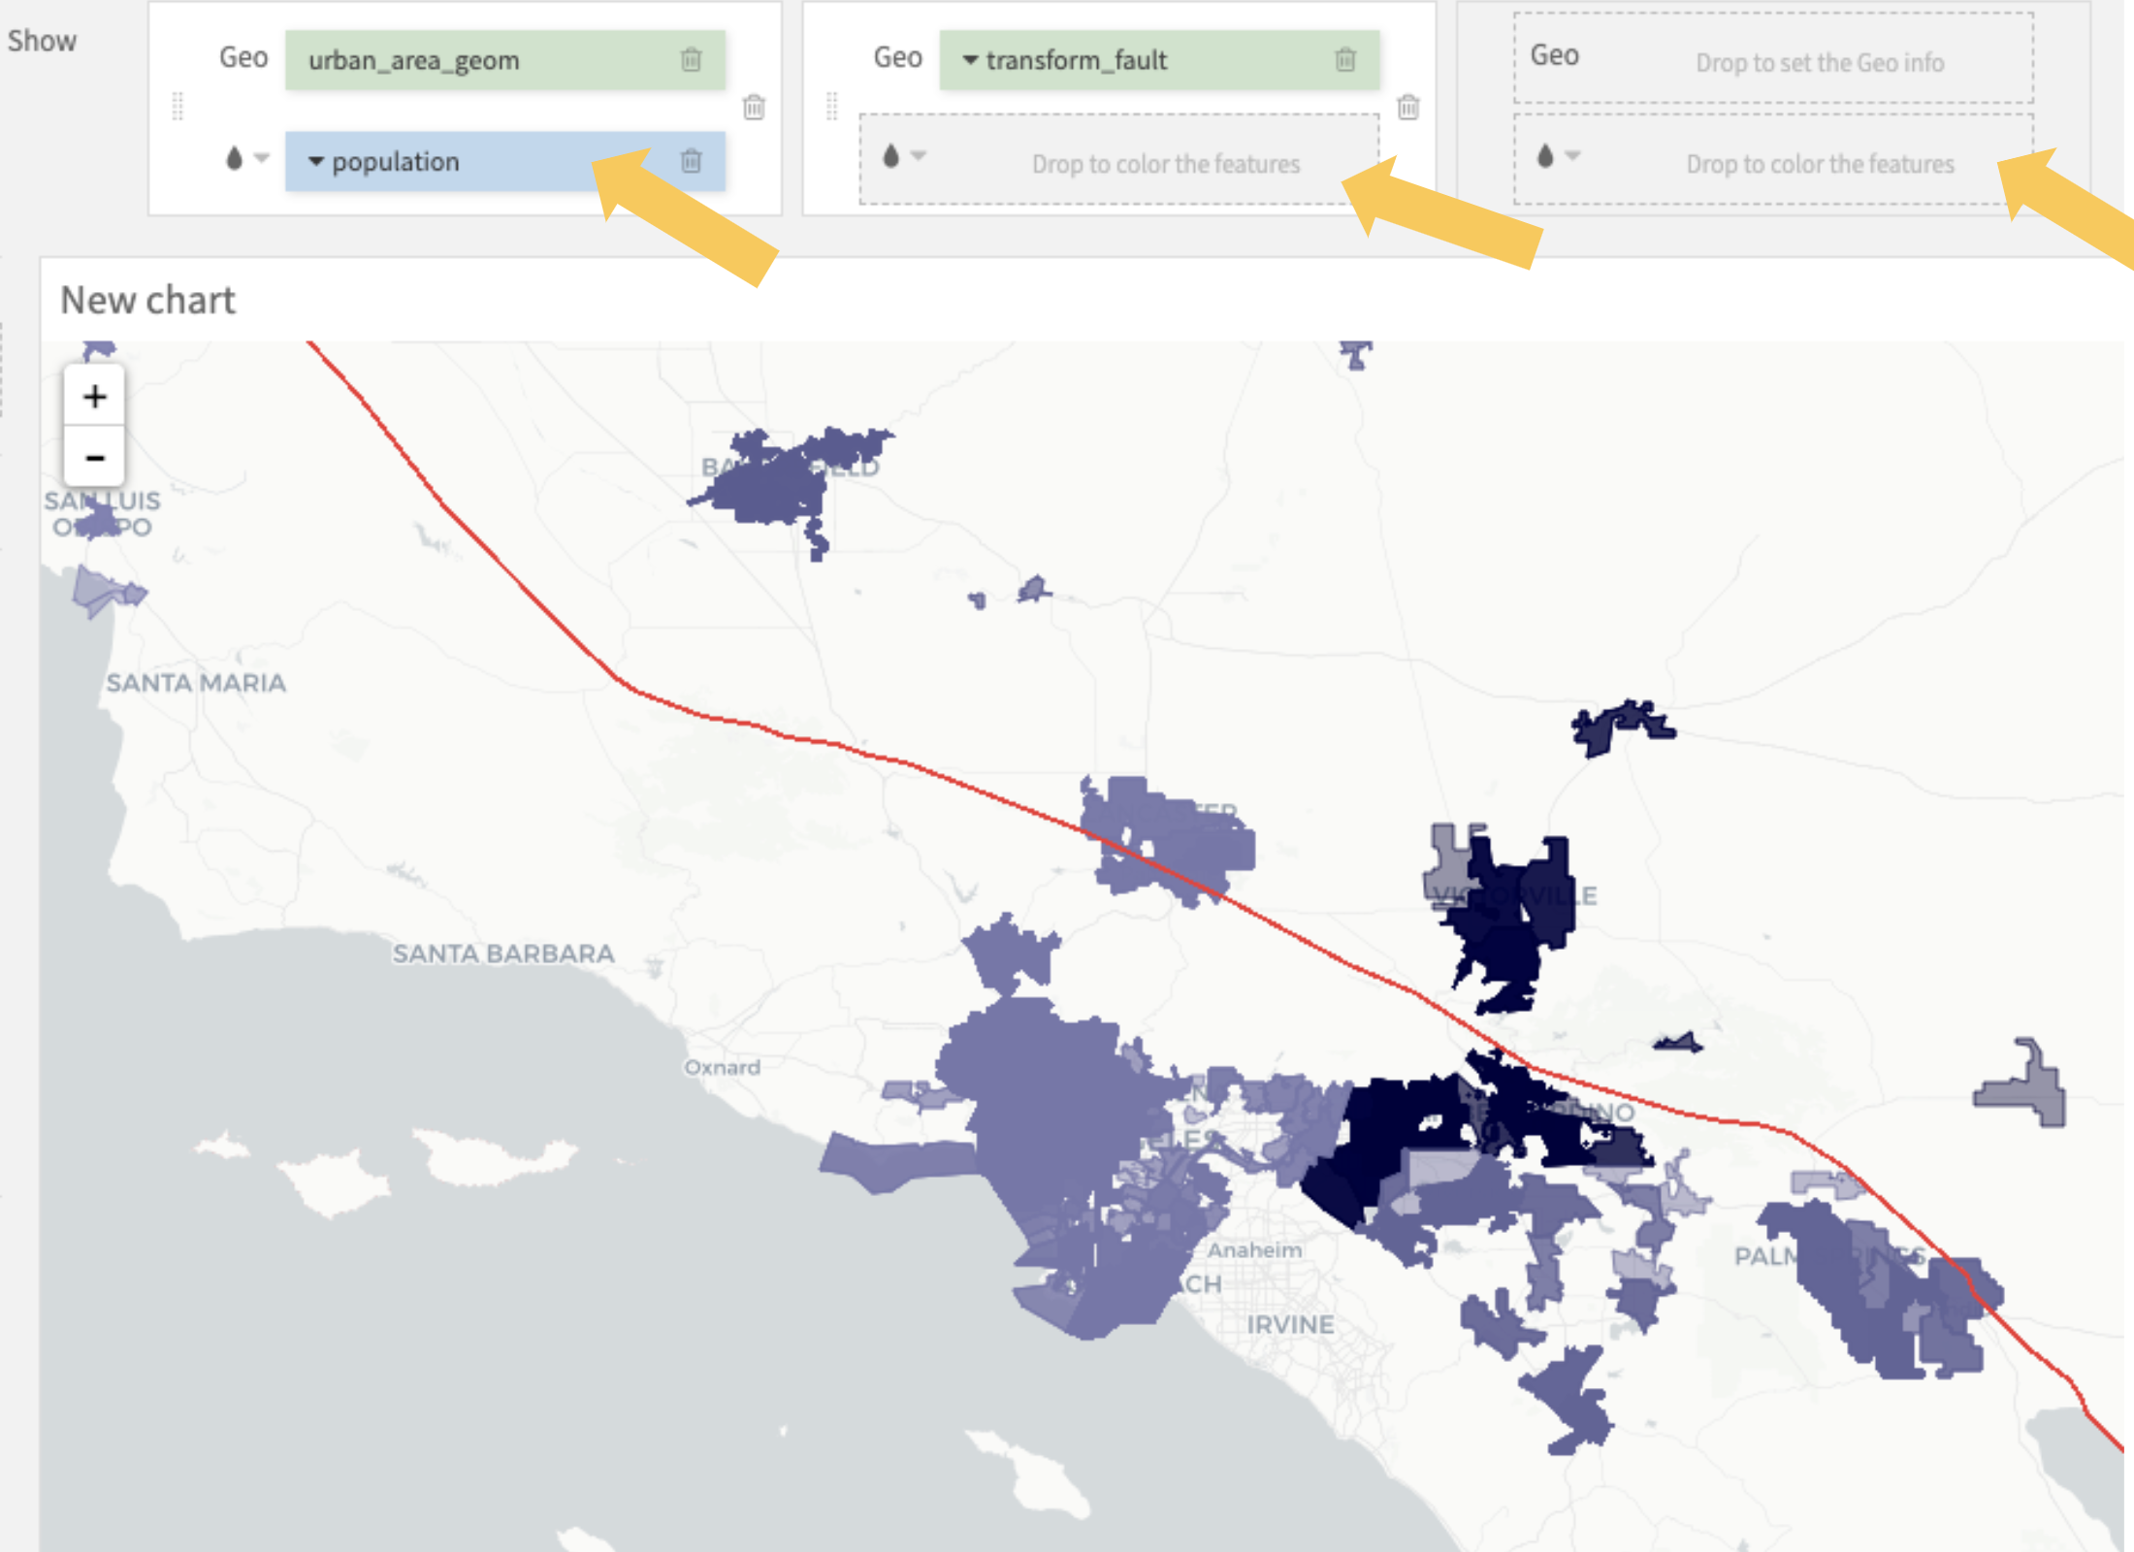This screenshot has height=1552, width=2134.
Task: Open color droplet options for first layer
Action: coord(246,158)
